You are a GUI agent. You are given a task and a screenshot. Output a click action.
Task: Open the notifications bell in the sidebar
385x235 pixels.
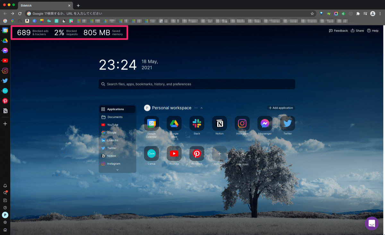5,186
